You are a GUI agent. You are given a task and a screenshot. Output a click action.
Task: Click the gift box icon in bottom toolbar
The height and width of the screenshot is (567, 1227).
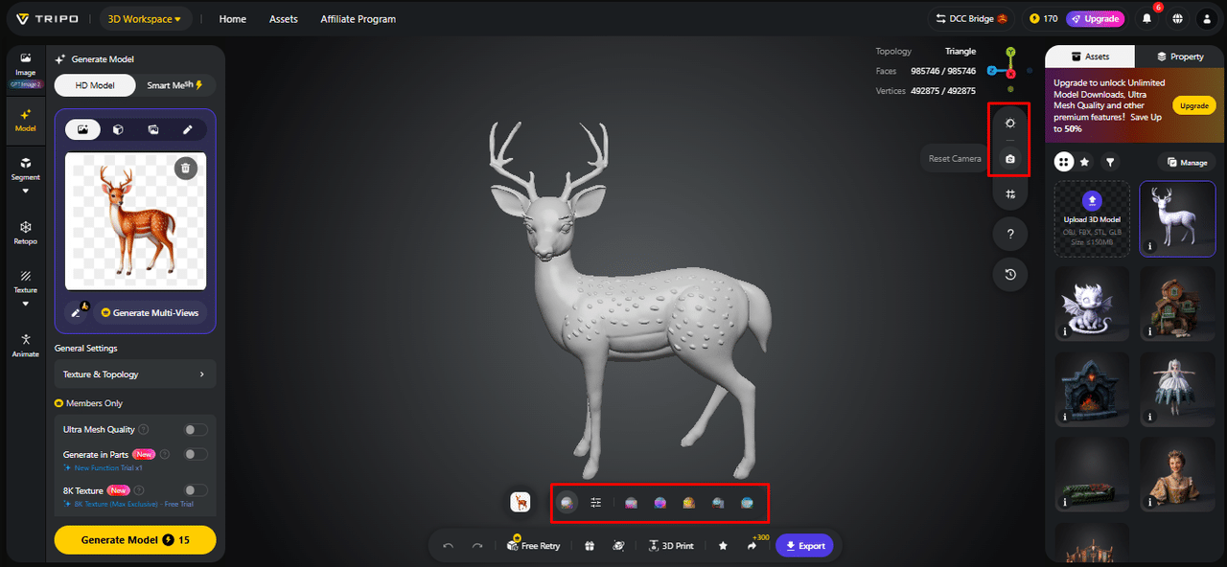[x=590, y=546]
